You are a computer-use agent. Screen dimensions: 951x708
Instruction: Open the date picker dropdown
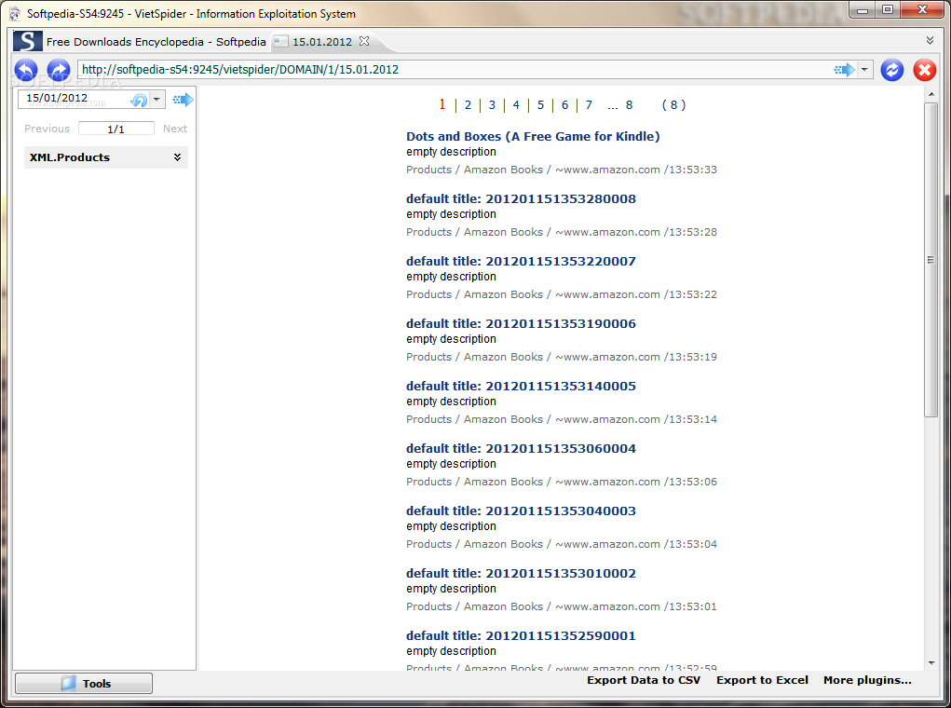156,99
